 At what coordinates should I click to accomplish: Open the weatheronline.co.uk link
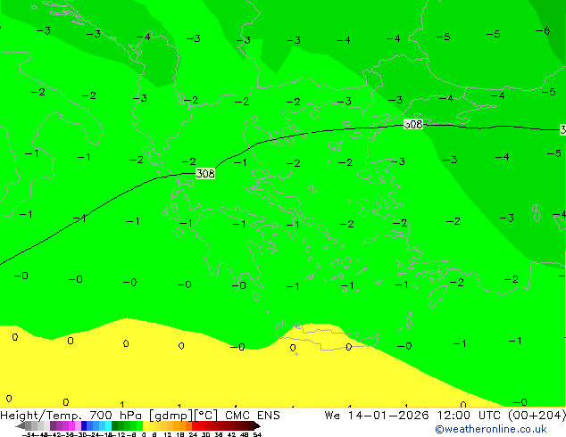(491, 429)
